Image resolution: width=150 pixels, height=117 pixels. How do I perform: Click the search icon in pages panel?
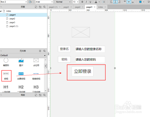click(x=44, y=7)
